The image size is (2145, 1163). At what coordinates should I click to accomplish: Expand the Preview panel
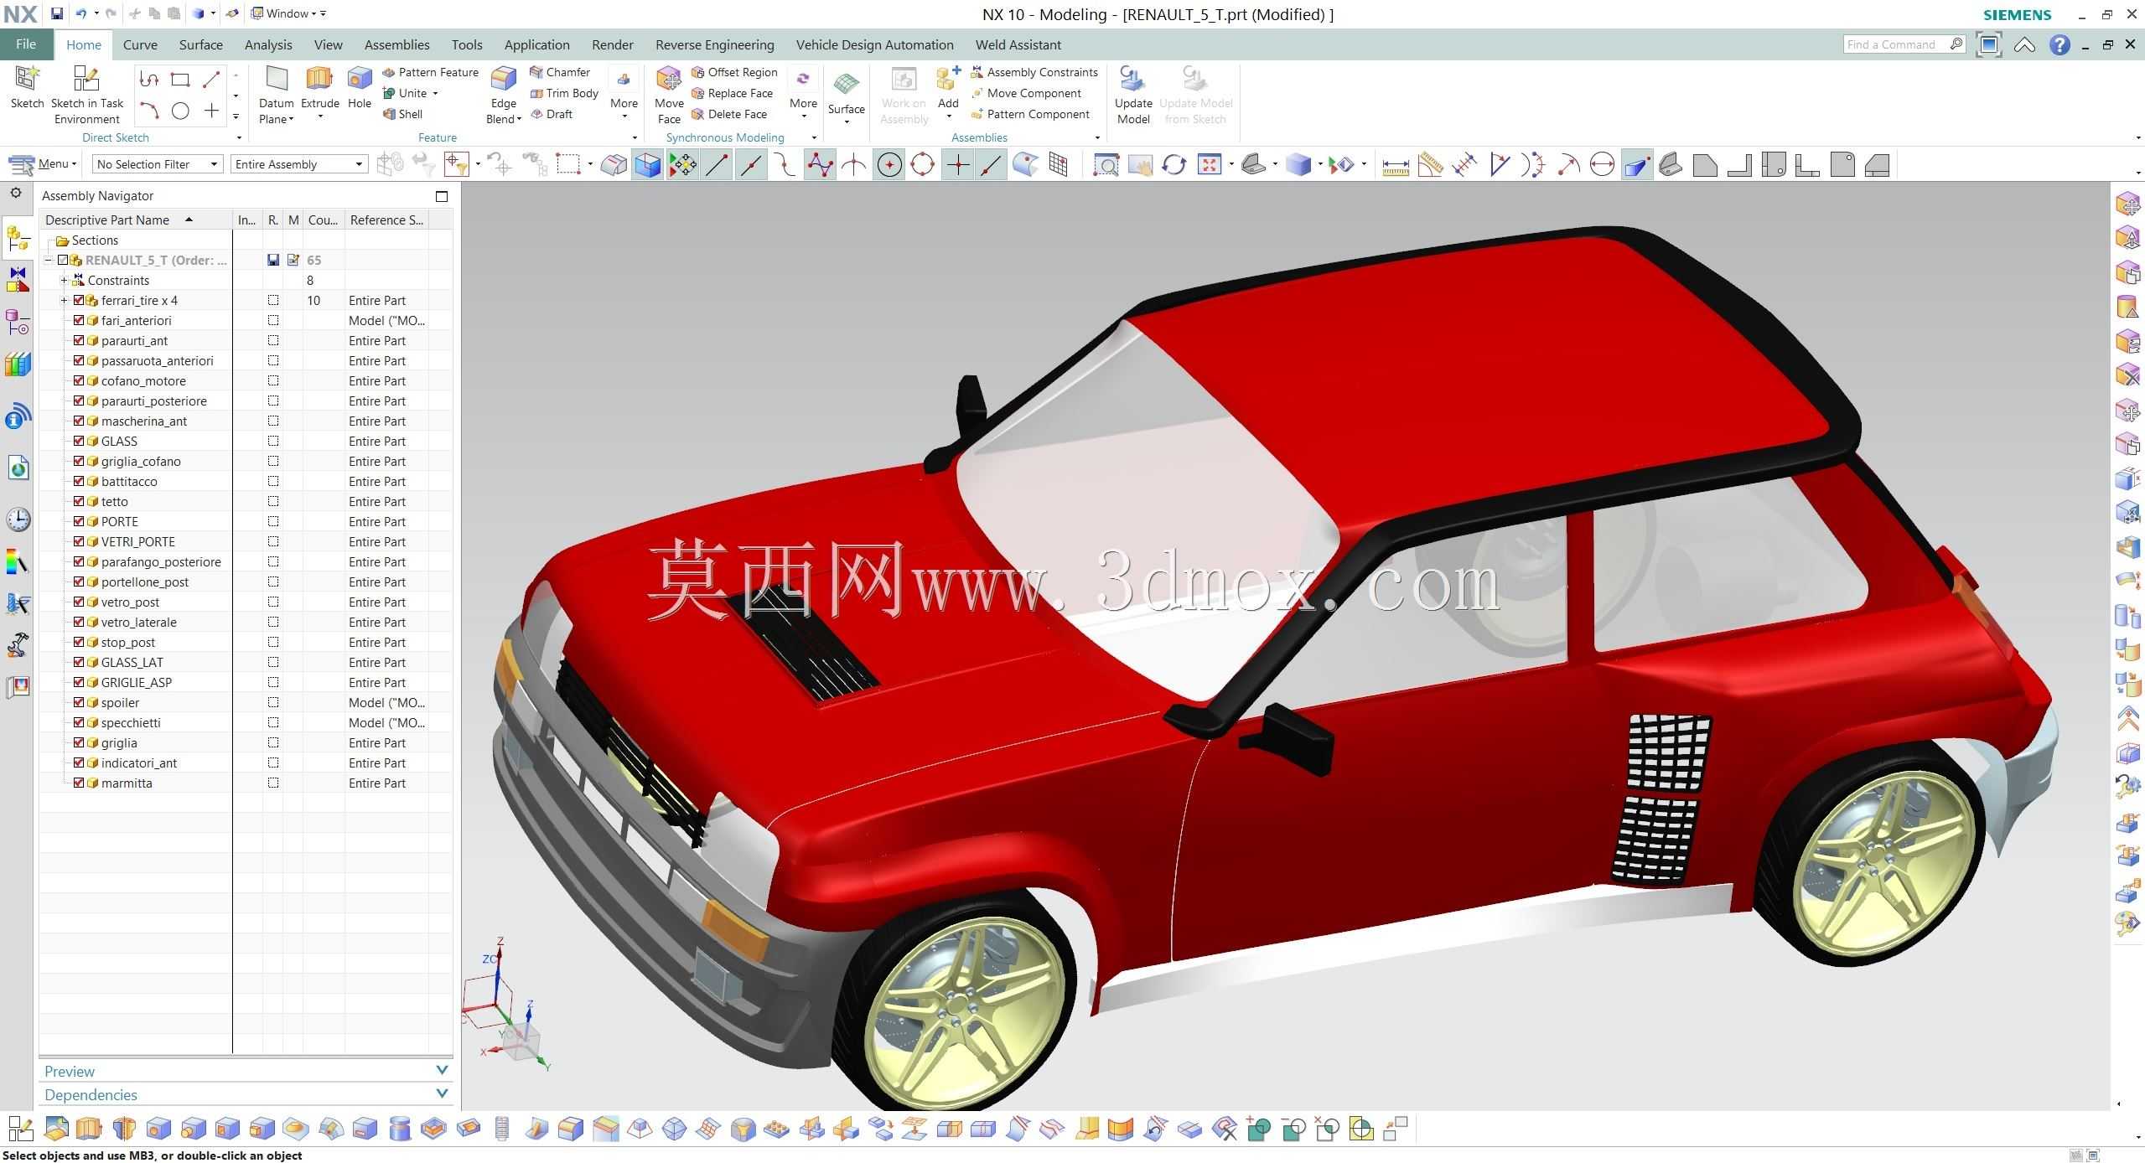pos(246,1071)
